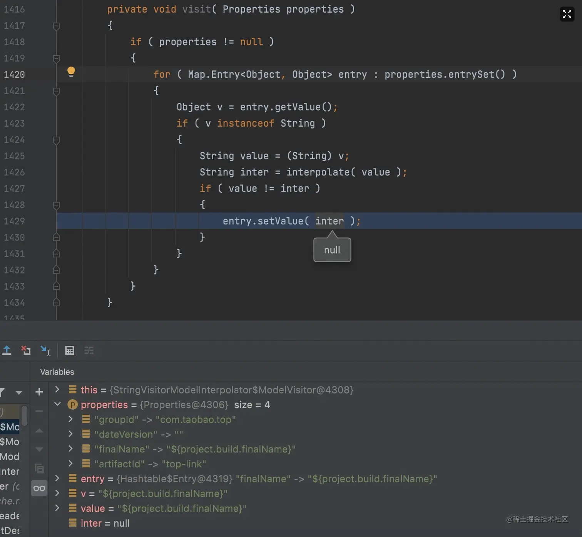The width and height of the screenshot is (582, 537).
Task: Click the yellow lightbulb intention icon
Action: (71, 72)
